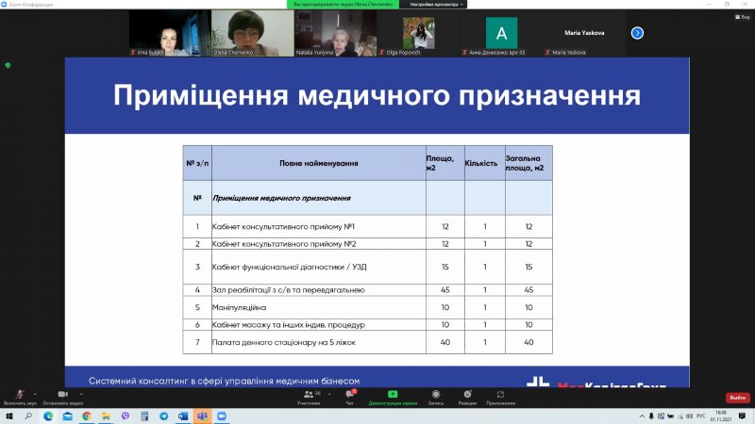Open the Windows Start menu

click(9, 416)
